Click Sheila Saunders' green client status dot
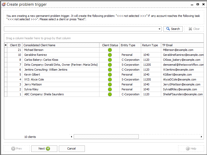 [110, 94]
